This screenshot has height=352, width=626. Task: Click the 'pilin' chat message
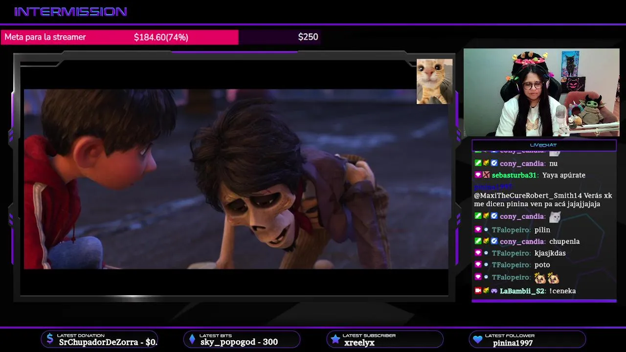(542, 230)
